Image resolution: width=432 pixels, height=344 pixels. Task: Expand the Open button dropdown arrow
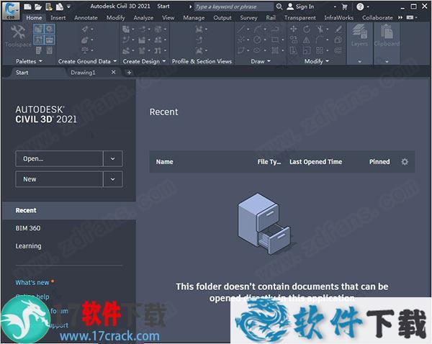click(113, 158)
